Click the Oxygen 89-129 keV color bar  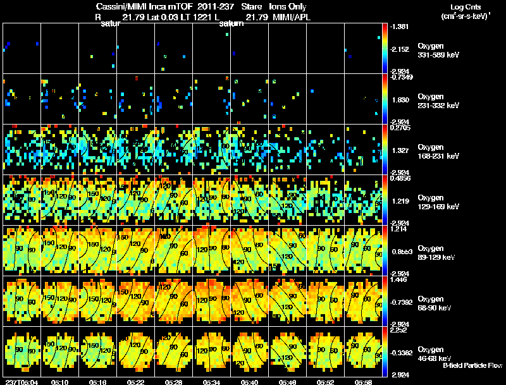coord(385,250)
